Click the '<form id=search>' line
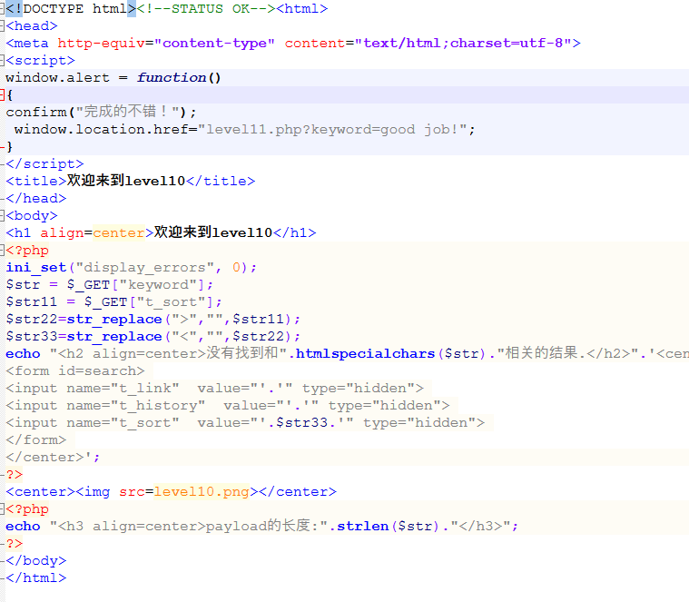This screenshot has height=602, width=689. click(x=75, y=370)
